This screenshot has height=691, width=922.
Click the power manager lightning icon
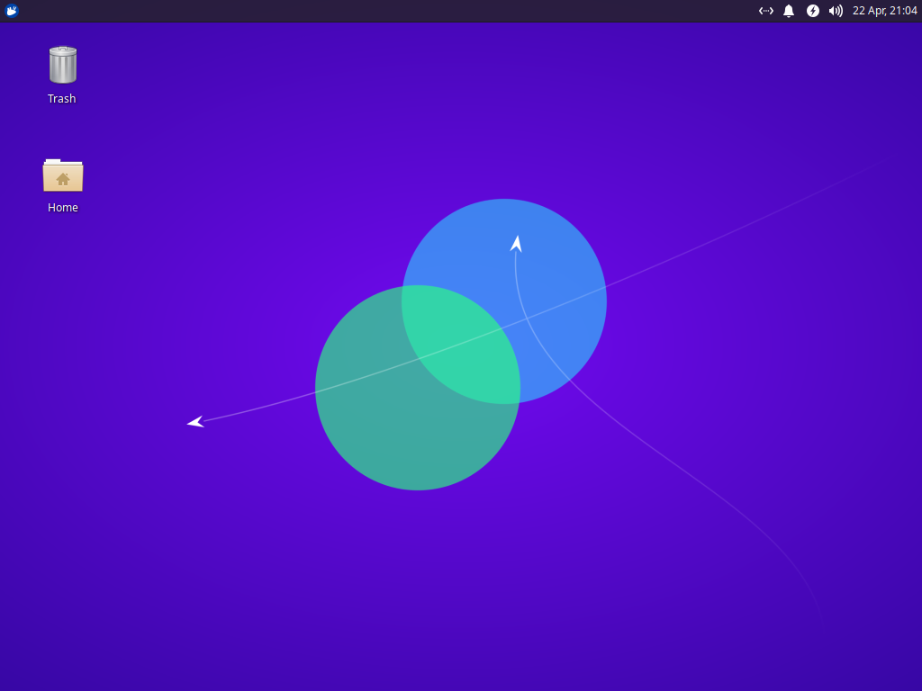[x=812, y=11]
